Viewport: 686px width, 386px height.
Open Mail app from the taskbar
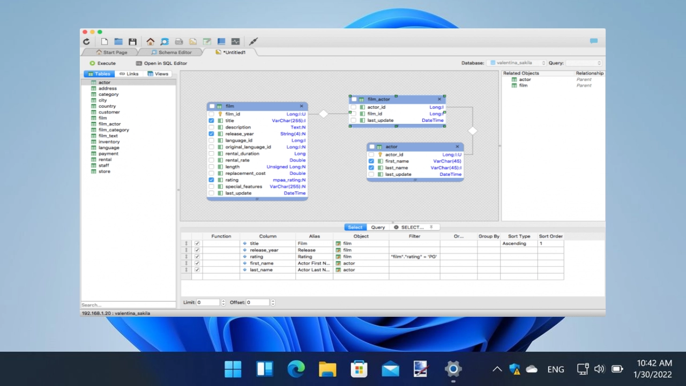390,369
